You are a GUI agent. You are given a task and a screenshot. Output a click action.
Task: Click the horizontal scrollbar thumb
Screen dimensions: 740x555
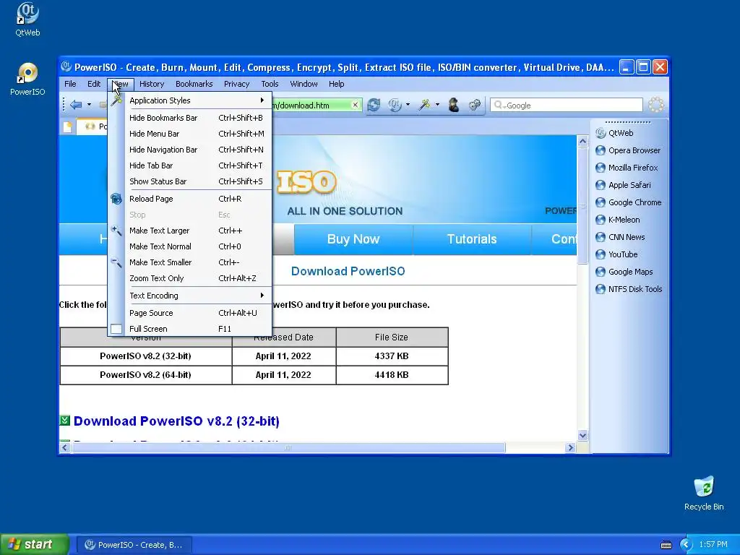coord(288,447)
